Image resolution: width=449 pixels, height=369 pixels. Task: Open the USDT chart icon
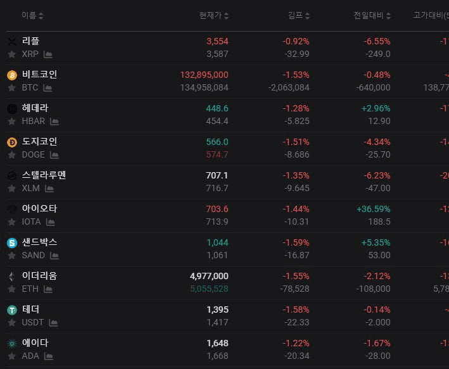pyautogui.click(x=53, y=323)
